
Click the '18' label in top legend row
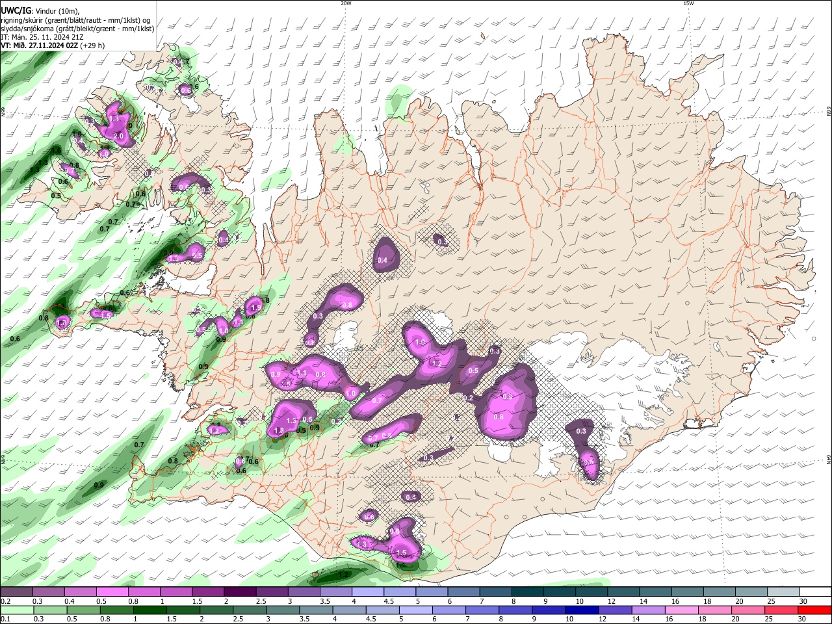(x=708, y=601)
